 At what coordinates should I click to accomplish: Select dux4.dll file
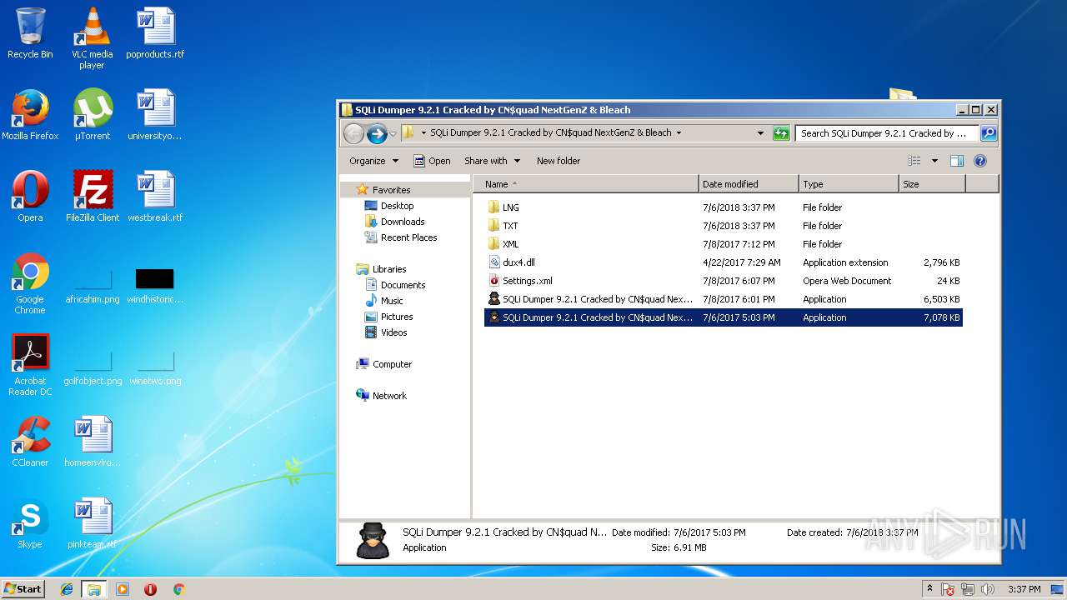pos(723,262)
